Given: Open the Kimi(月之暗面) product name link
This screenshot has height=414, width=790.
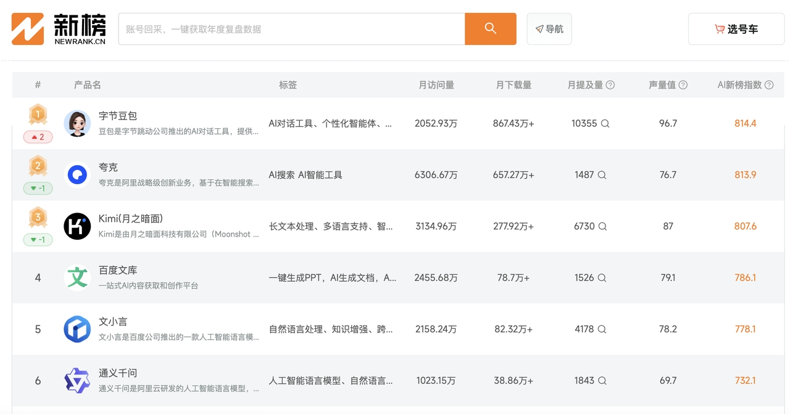Looking at the screenshot, I should pos(131,219).
